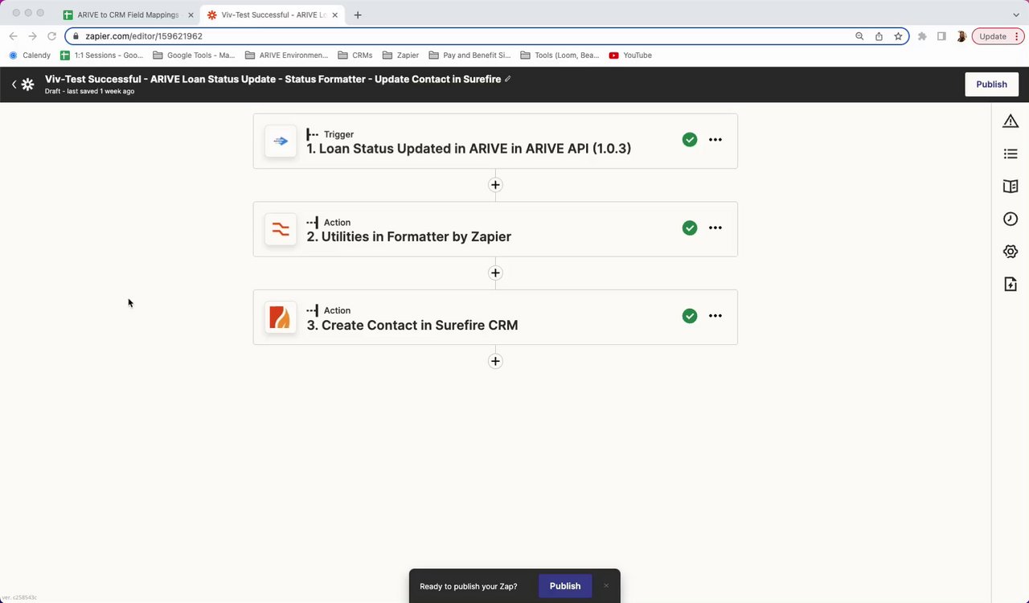Click the green checkmark on the trigger step
Screen dimensions: 1029x603
point(690,140)
